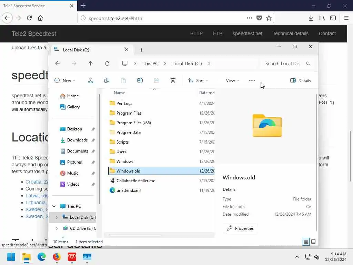
Task: Open the HTTP nav item on Tele2 page
Action: pyautogui.click(x=196, y=33)
